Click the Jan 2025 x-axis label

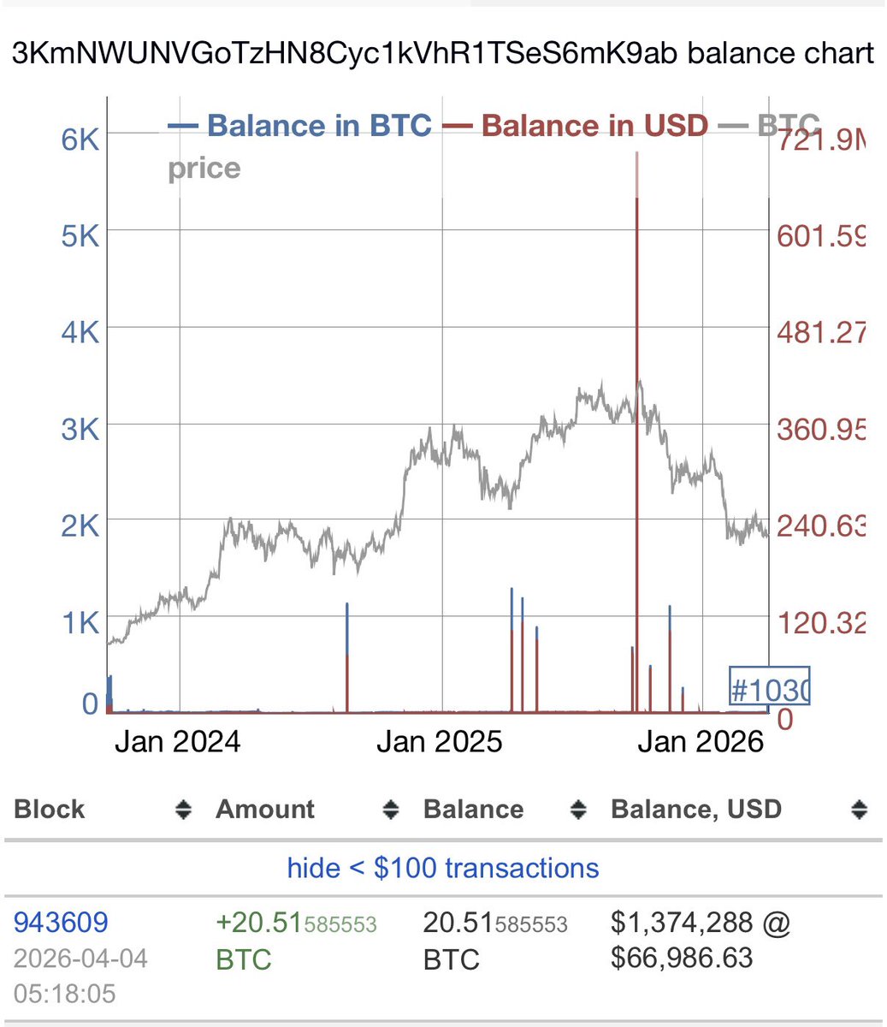(x=439, y=741)
